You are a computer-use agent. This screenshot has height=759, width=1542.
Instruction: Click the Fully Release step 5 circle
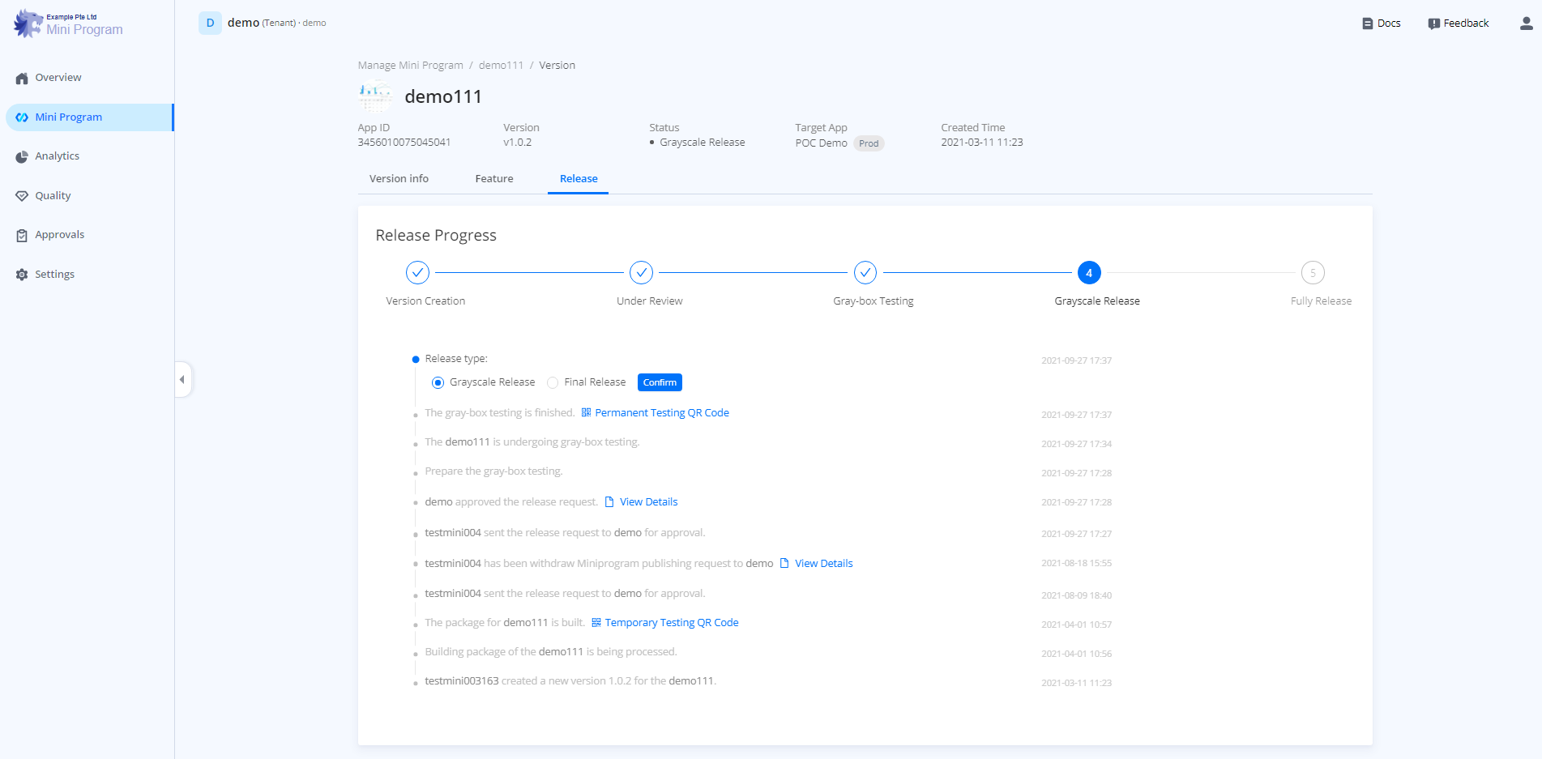coord(1312,273)
